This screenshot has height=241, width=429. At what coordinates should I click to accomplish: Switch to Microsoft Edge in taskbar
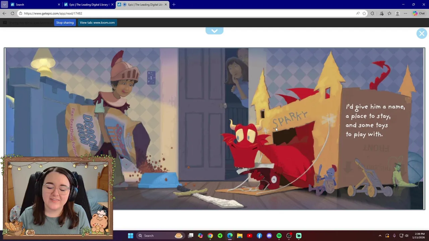click(x=230, y=236)
